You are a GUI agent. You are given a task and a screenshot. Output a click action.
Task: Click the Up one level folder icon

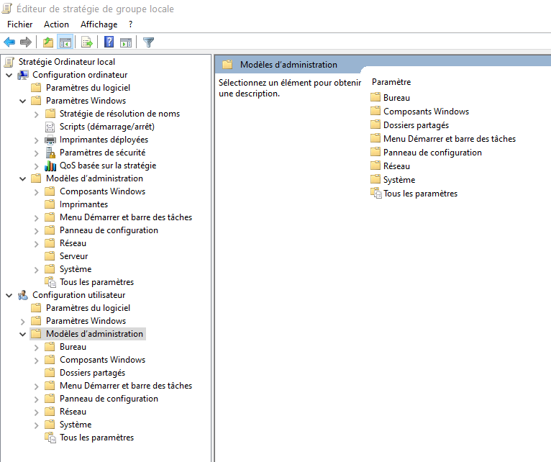click(x=48, y=42)
